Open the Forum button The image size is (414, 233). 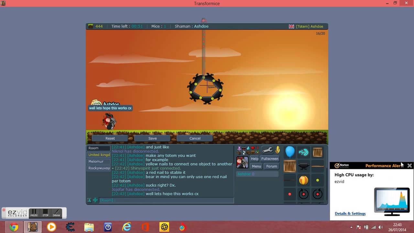272,166
